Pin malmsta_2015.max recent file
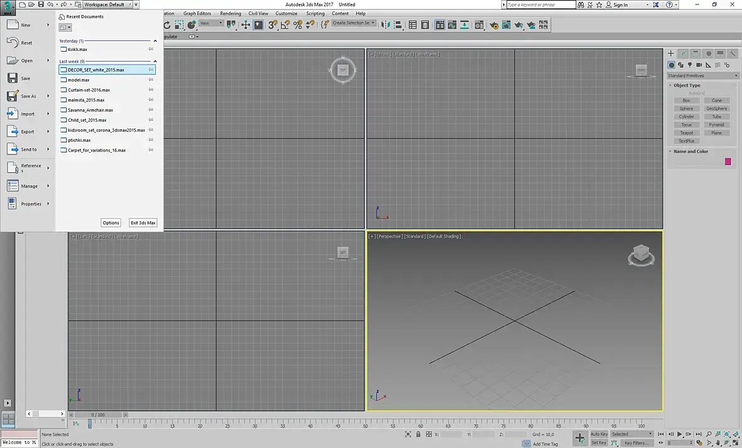This screenshot has width=742, height=448. click(x=151, y=100)
